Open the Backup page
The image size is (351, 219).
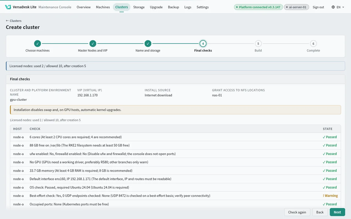[173, 7]
